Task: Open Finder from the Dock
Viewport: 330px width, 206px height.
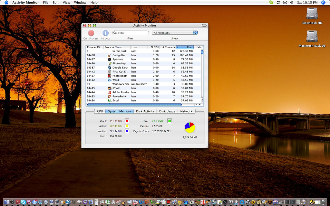Action: (x=7, y=202)
